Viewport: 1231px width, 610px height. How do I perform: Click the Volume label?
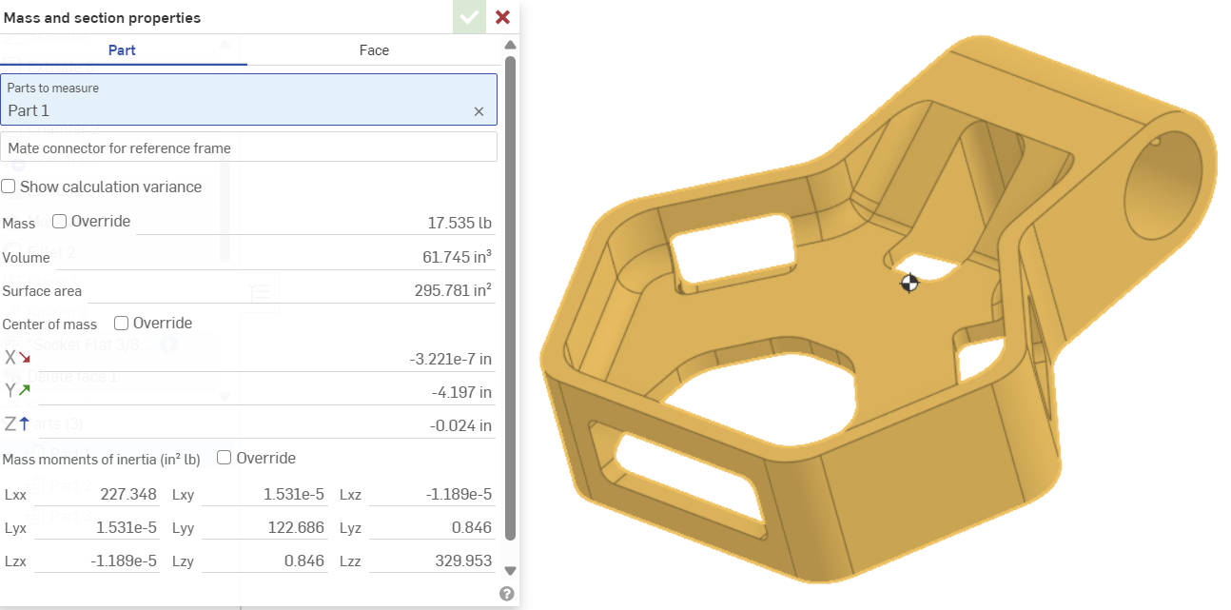pos(26,257)
